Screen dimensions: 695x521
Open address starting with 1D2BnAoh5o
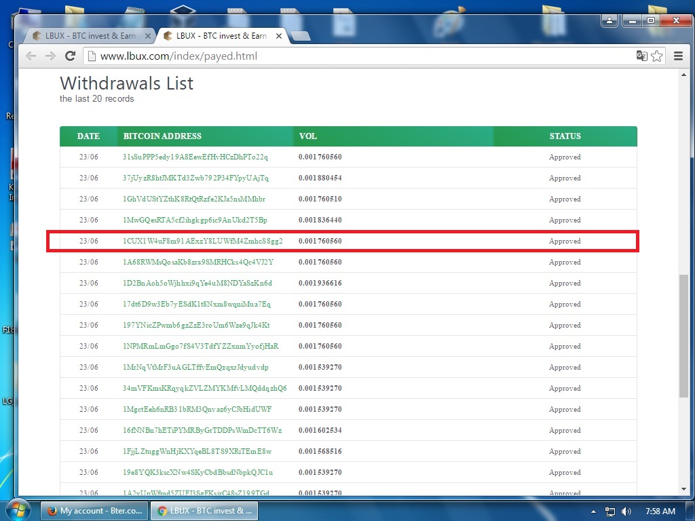tap(198, 283)
